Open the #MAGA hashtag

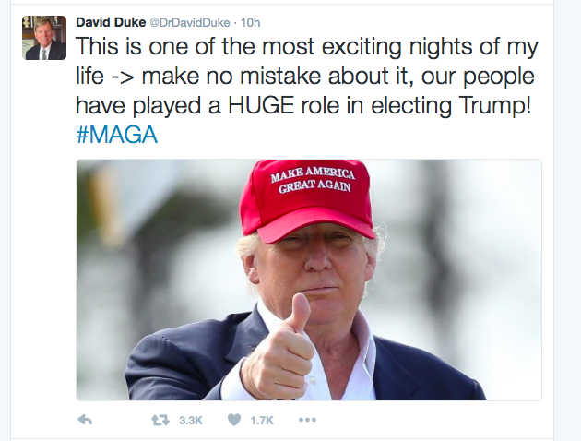(x=117, y=134)
